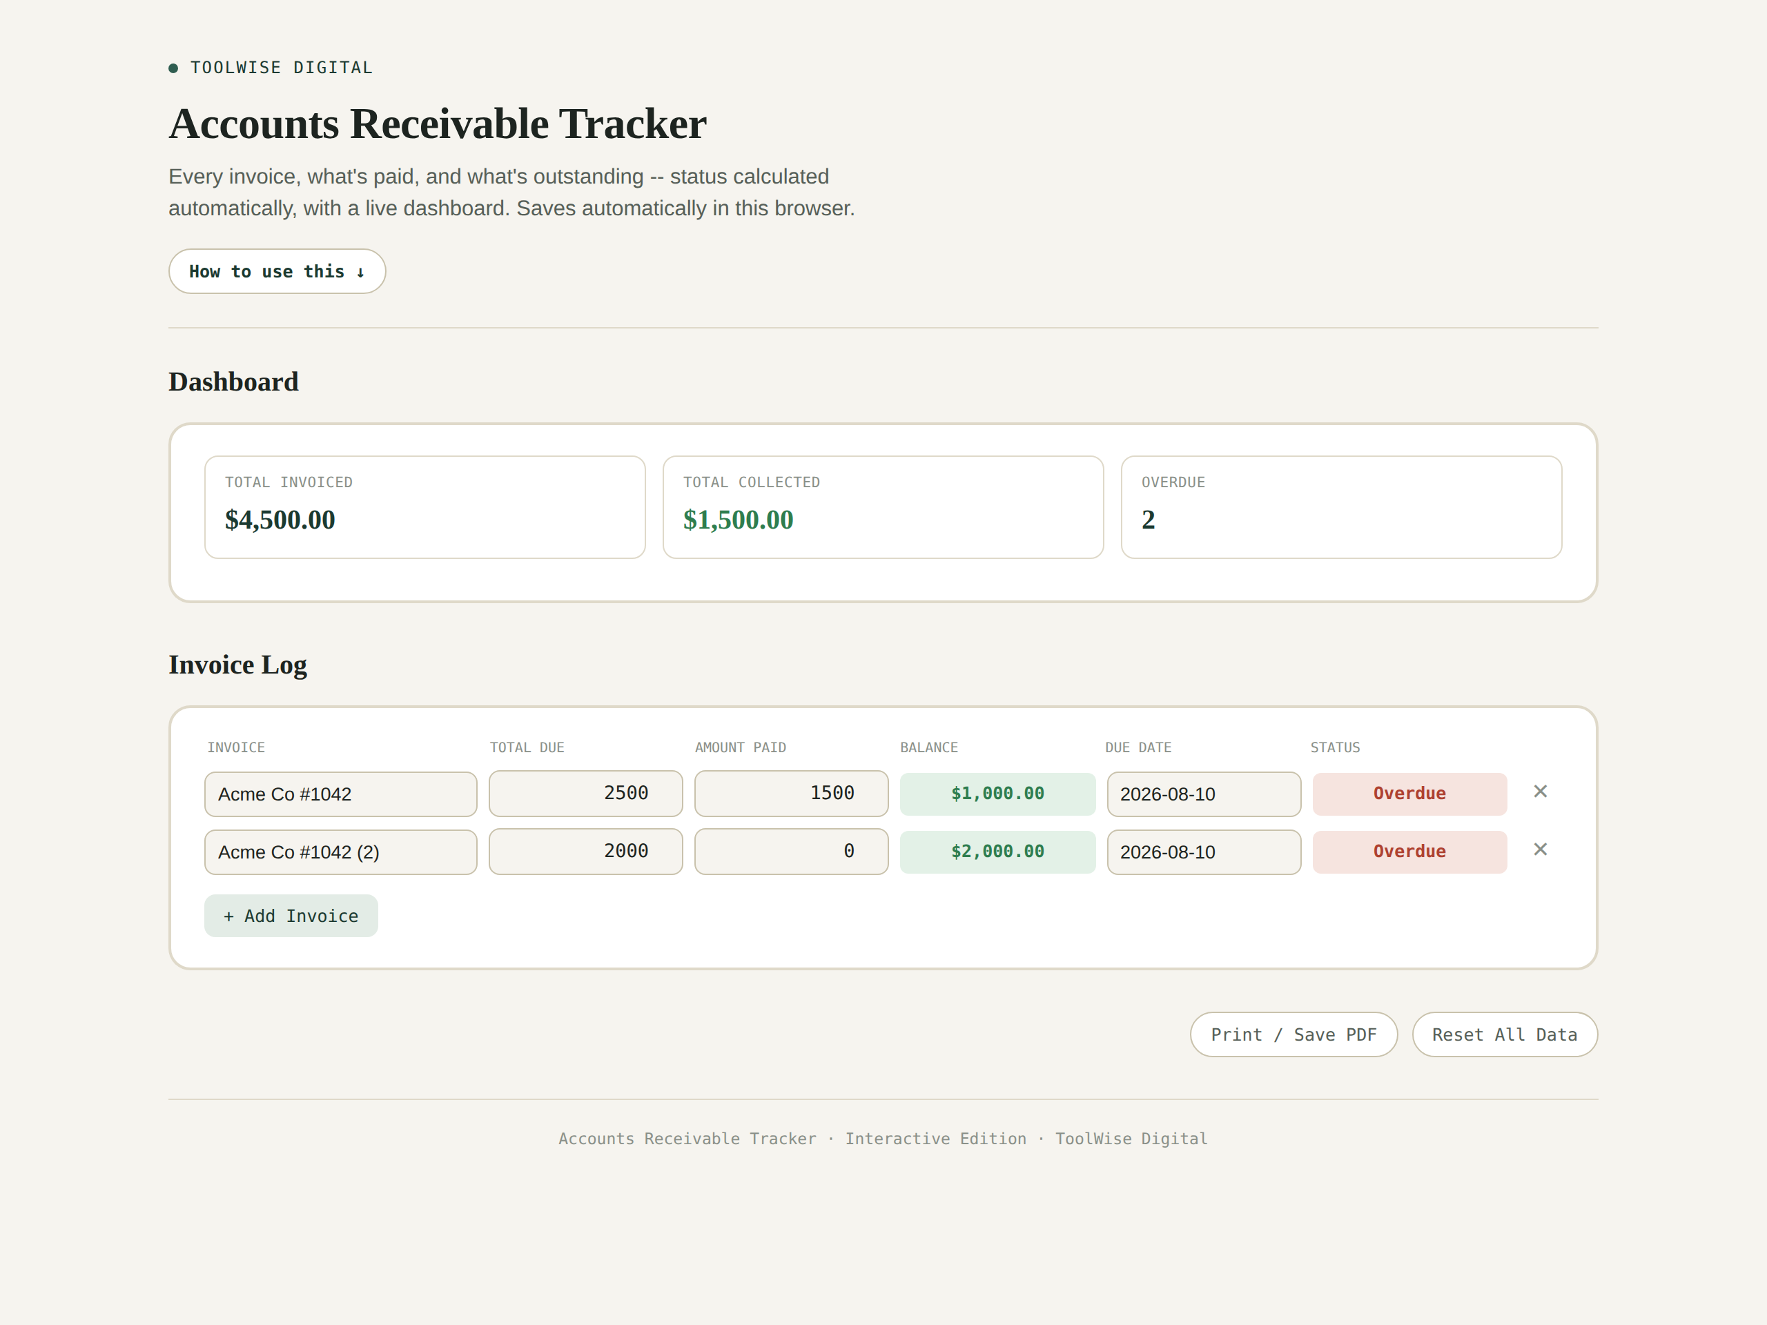This screenshot has height=1325, width=1767.
Task: Click the + Add Invoice button
Action: click(291, 916)
